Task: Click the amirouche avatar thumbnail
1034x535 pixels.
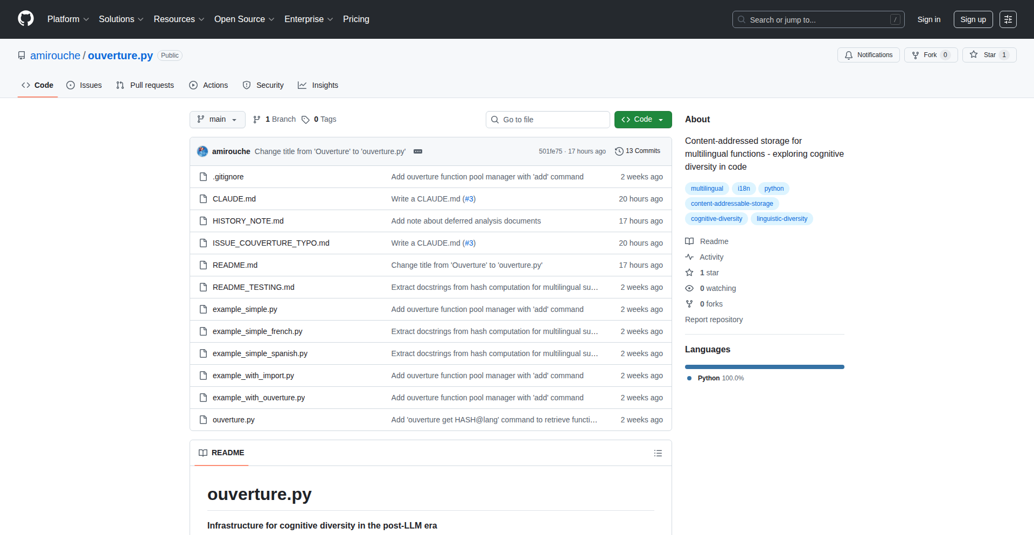Action: [202, 151]
